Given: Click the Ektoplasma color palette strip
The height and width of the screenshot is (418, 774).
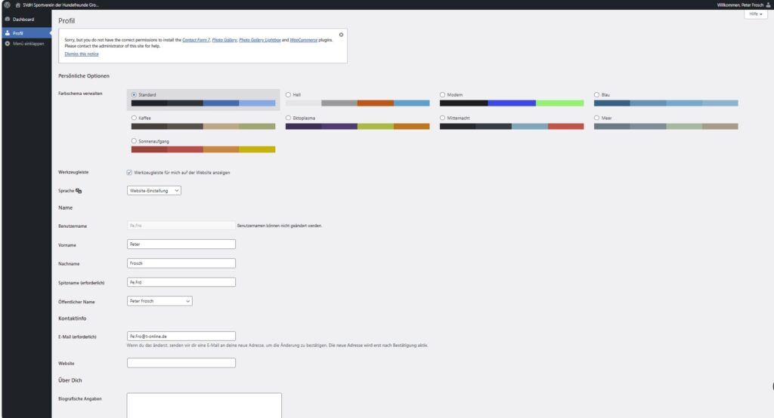Looking at the screenshot, I should tap(357, 127).
